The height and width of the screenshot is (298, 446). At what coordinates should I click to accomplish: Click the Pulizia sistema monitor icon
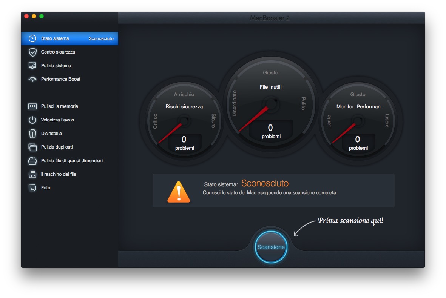coord(32,66)
